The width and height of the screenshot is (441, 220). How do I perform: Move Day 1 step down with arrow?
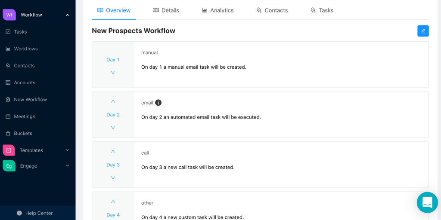click(113, 72)
